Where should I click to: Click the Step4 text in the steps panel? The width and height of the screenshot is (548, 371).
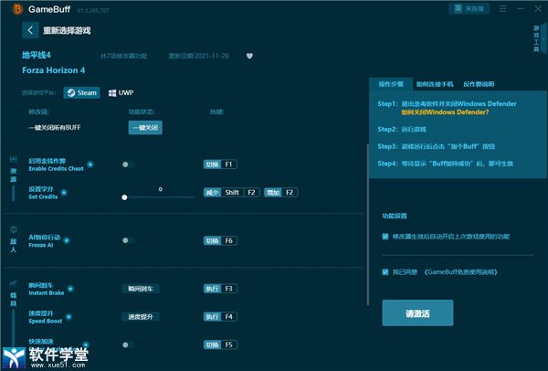pyautogui.click(x=446, y=164)
